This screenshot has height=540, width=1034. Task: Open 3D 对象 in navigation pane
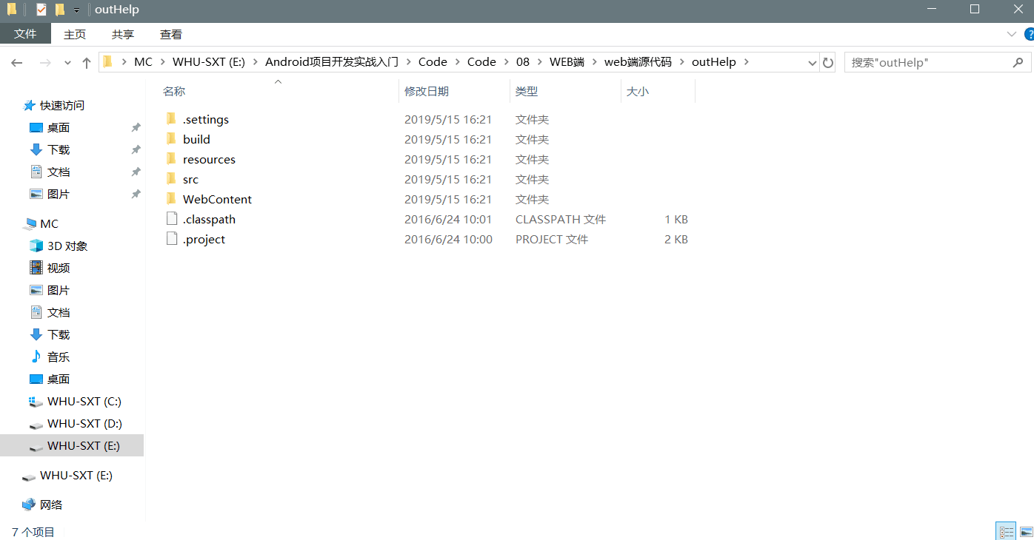click(67, 246)
